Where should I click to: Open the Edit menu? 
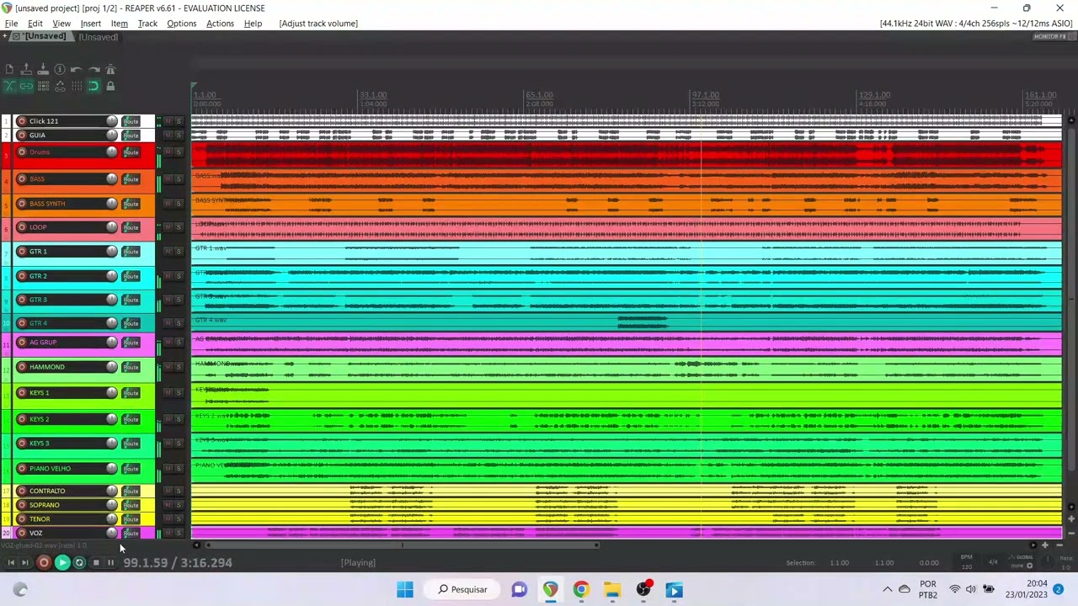coord(35,24)
